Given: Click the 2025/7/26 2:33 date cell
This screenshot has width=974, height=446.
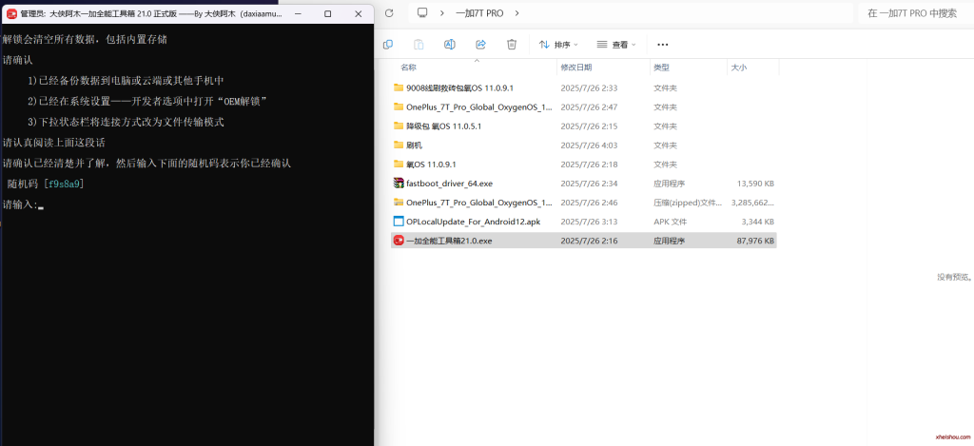Looking at the screenshot, I should pyautogui.click(x=589, y=88).
